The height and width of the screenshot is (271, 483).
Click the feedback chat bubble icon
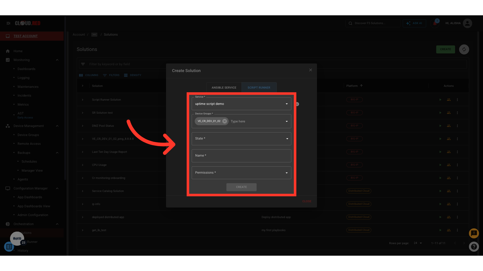click(474, 233)
